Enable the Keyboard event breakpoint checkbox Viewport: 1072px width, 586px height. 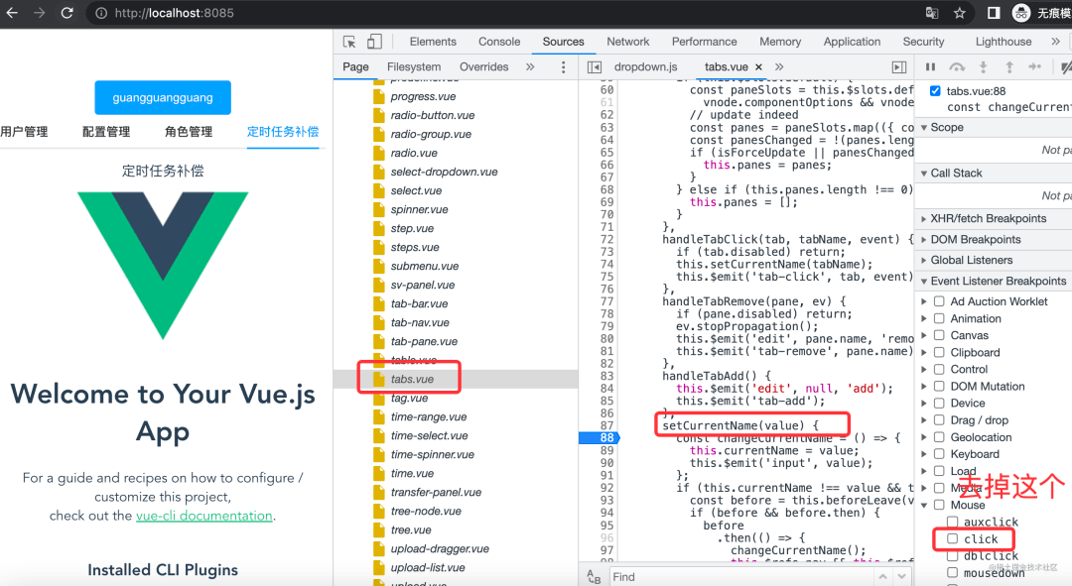coord(939,454)
